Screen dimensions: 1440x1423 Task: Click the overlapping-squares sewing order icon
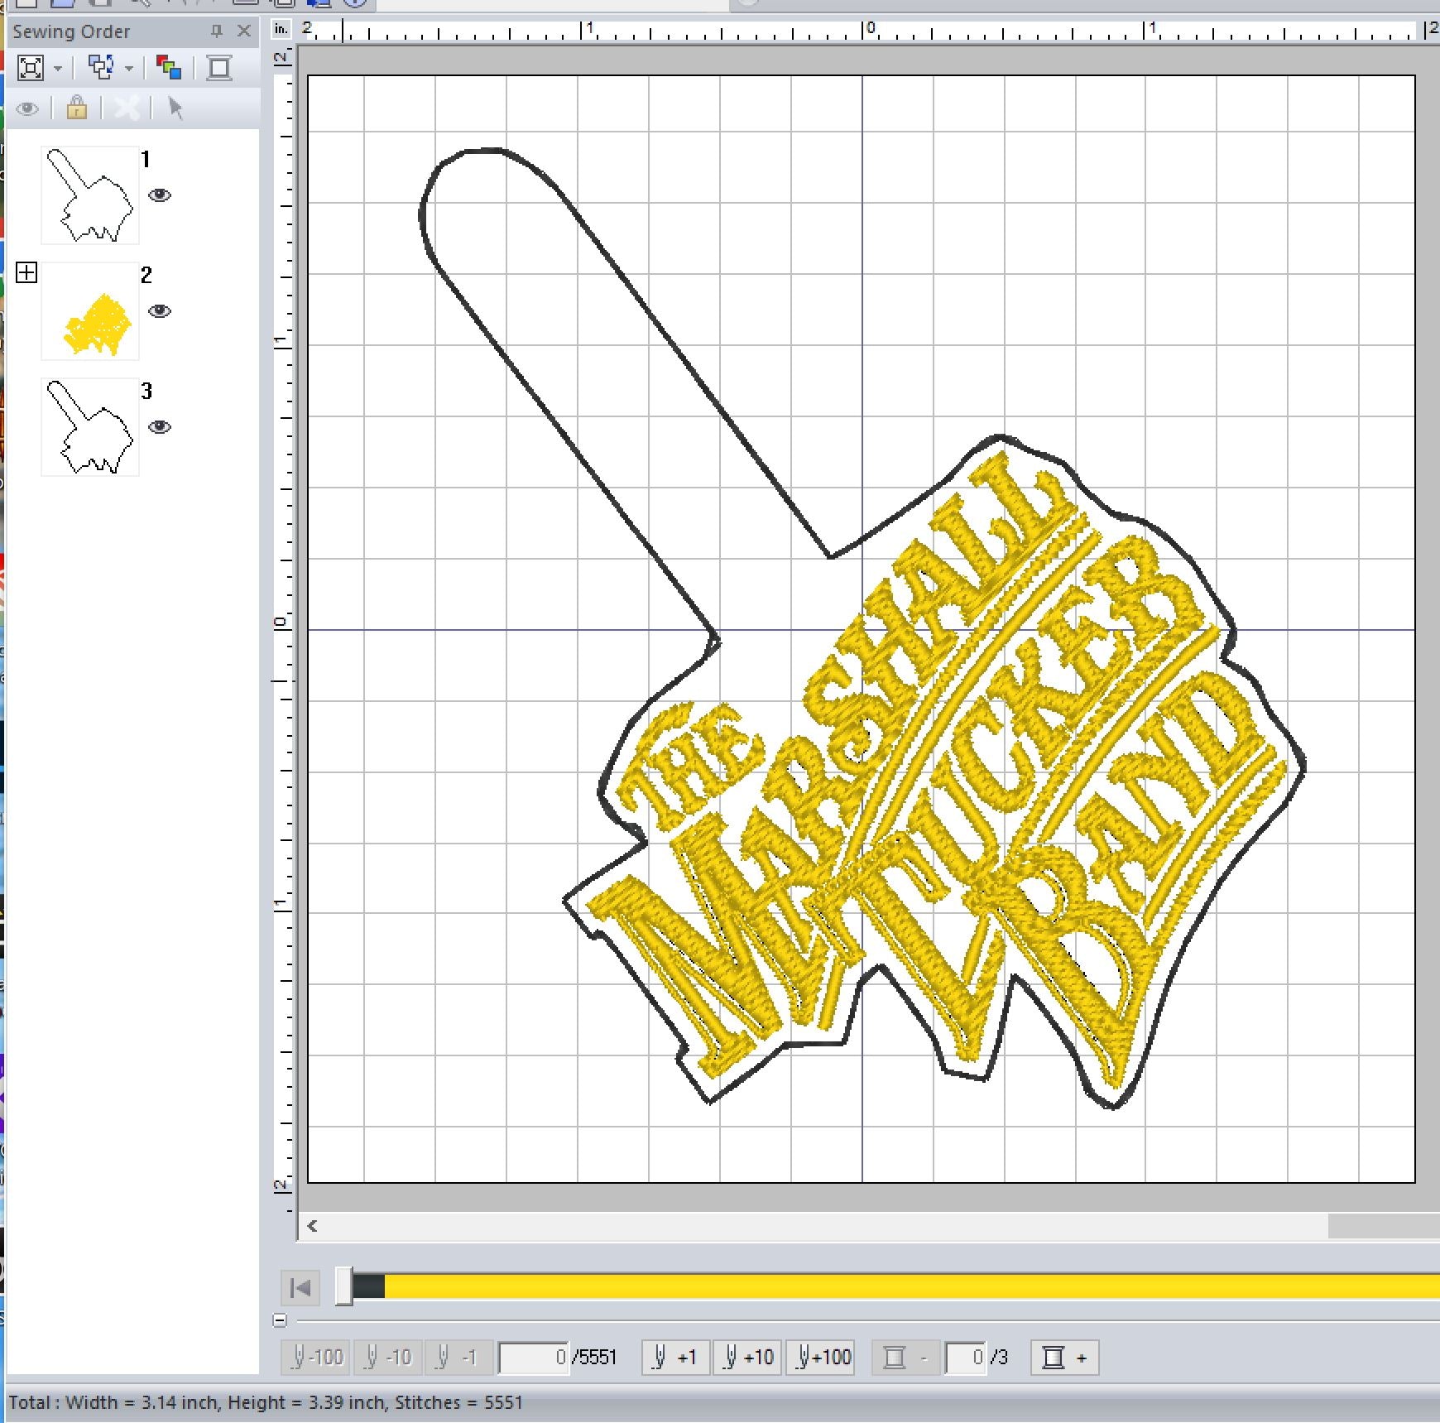101,68
